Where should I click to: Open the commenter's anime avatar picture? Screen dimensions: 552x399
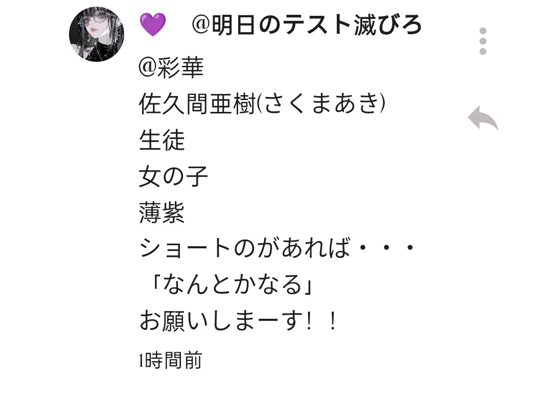[97, 34]
